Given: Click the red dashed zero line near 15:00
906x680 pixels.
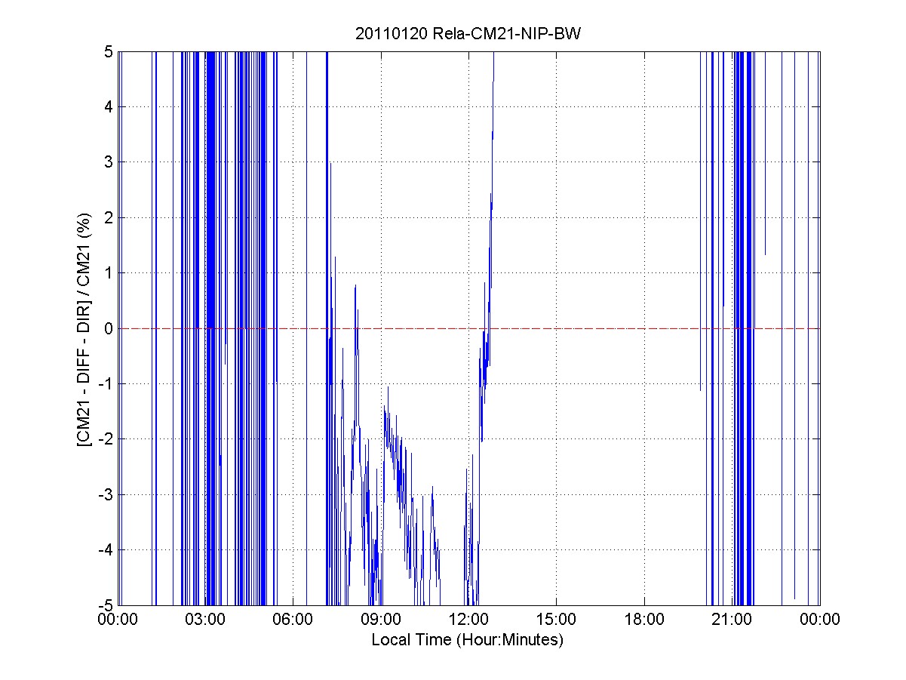Looking at the screenshot, I should click(x=557, y=328).
